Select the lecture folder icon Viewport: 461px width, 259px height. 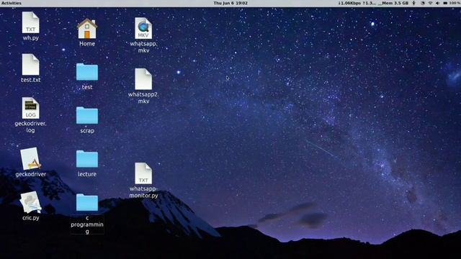pyautogui.click(x=87, y=159)
